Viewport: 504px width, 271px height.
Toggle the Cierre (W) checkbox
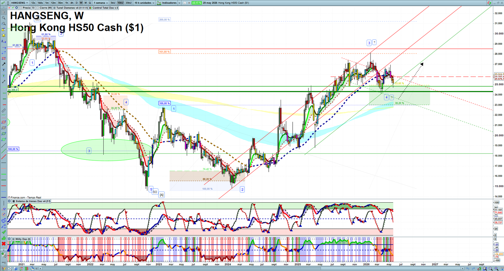point(37,8)
